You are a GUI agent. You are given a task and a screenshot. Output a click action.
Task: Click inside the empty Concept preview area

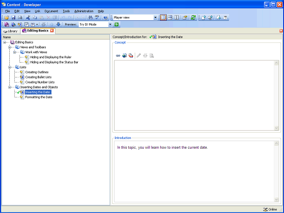click(x=194, y=95)
